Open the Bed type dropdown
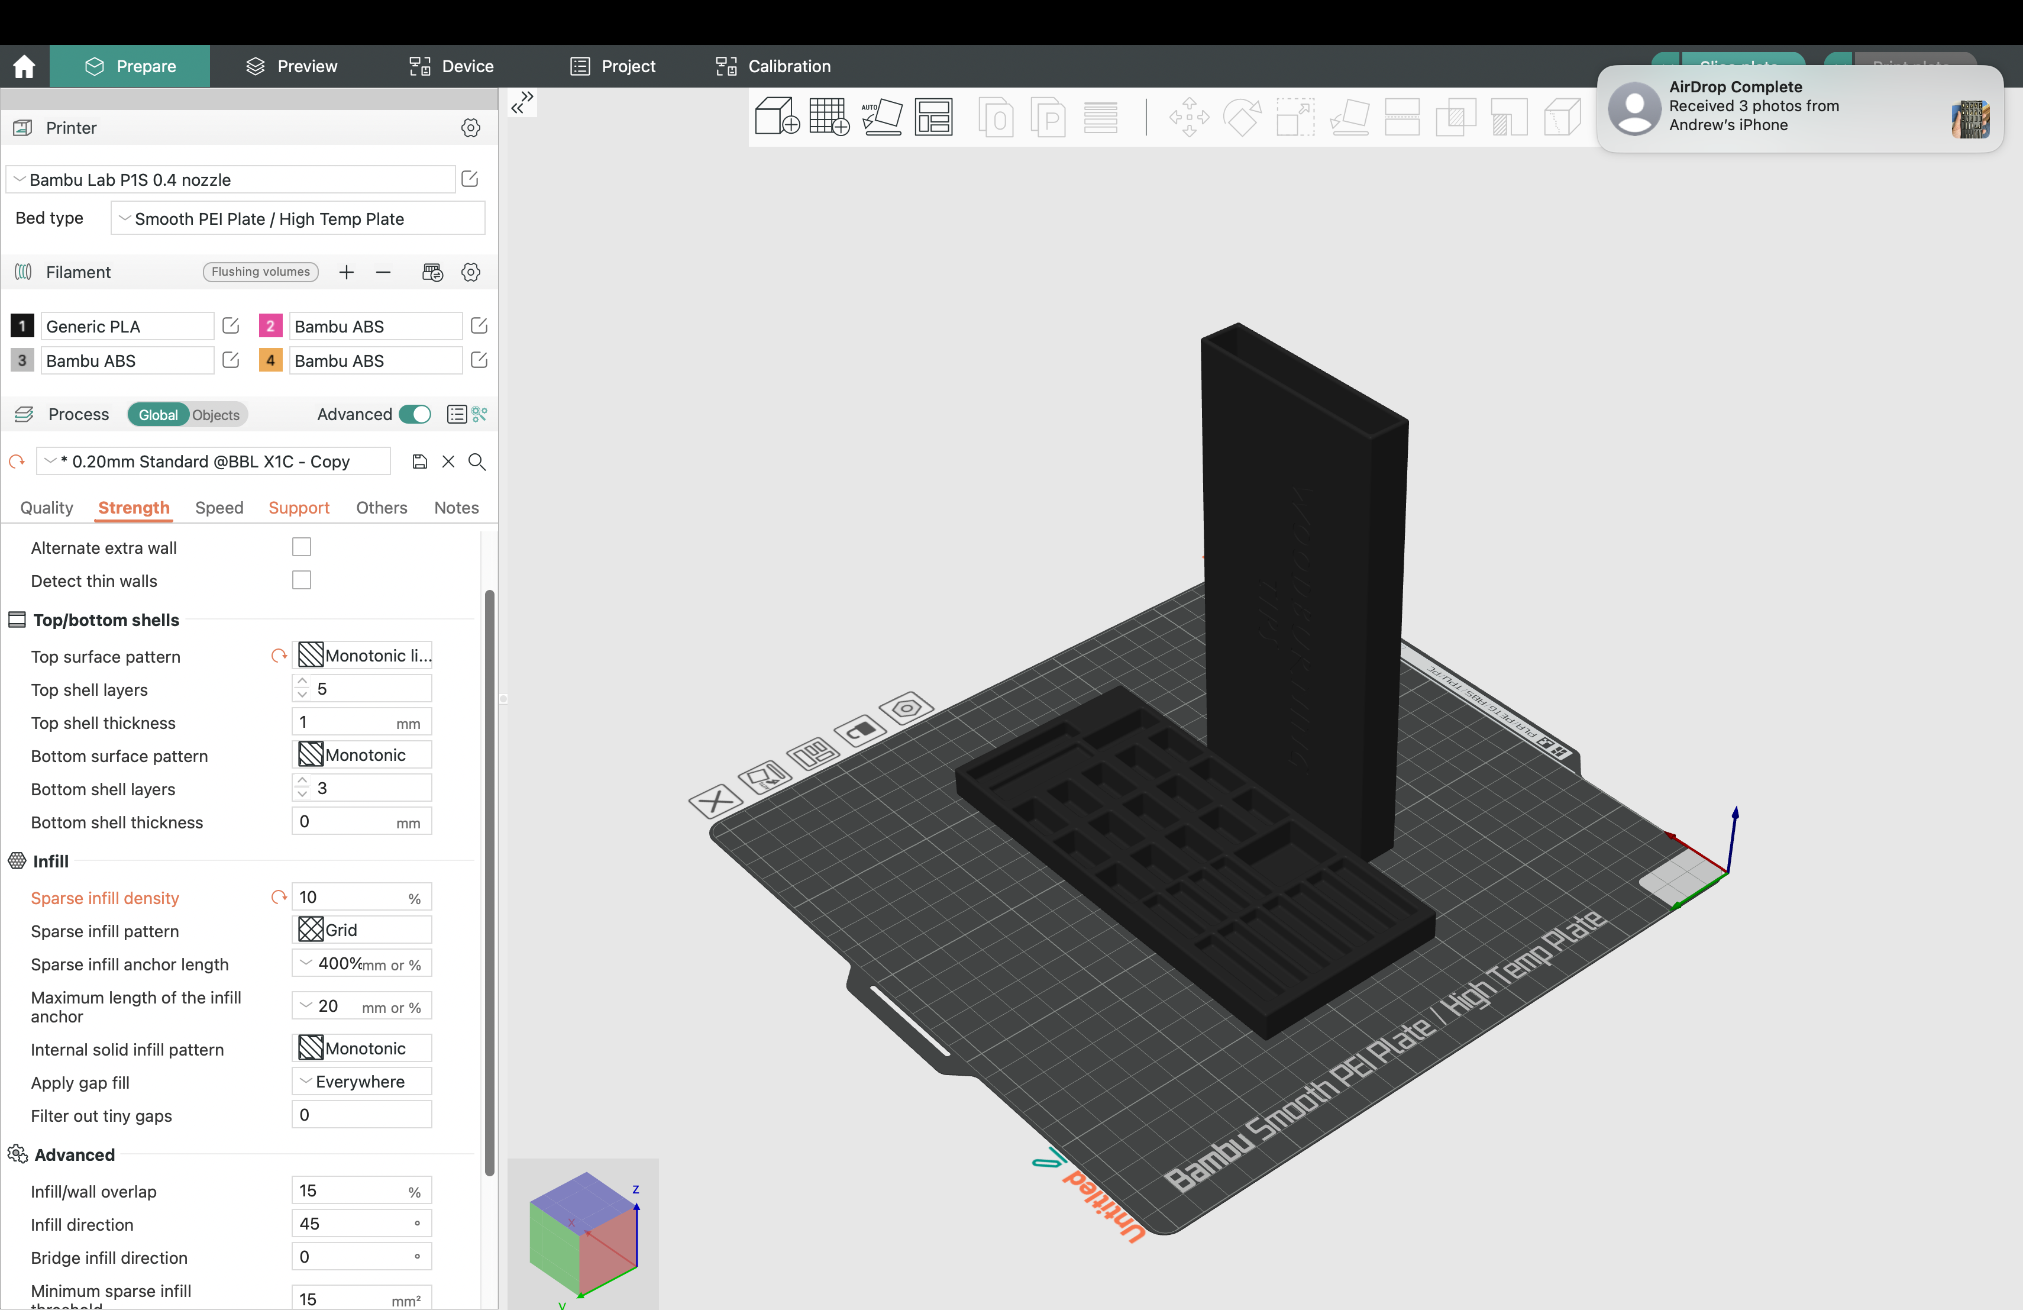Image resolution: width=2023 pixels, height=1310 pixels. [298, 218]
